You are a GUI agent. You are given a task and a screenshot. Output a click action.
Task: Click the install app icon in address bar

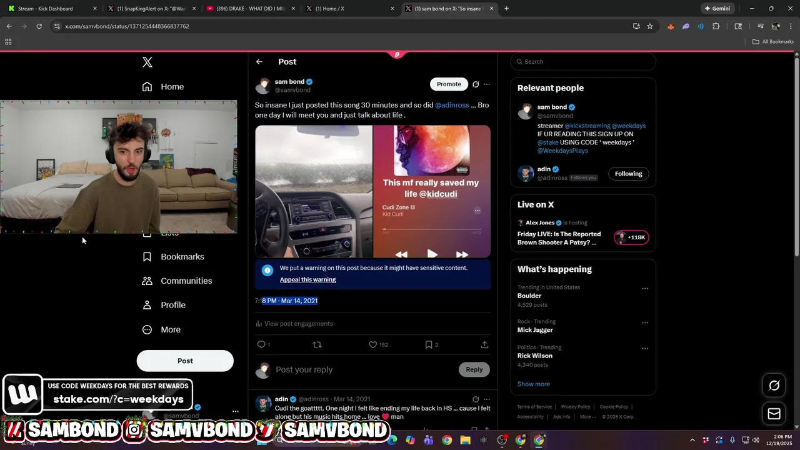coord(636,26)
